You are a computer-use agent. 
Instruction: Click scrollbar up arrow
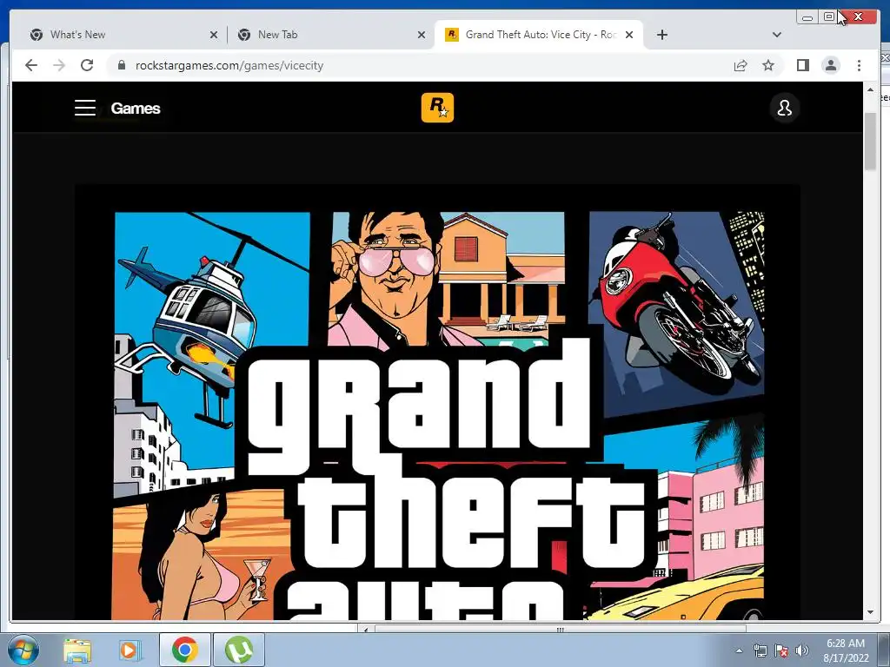(870, 89)
